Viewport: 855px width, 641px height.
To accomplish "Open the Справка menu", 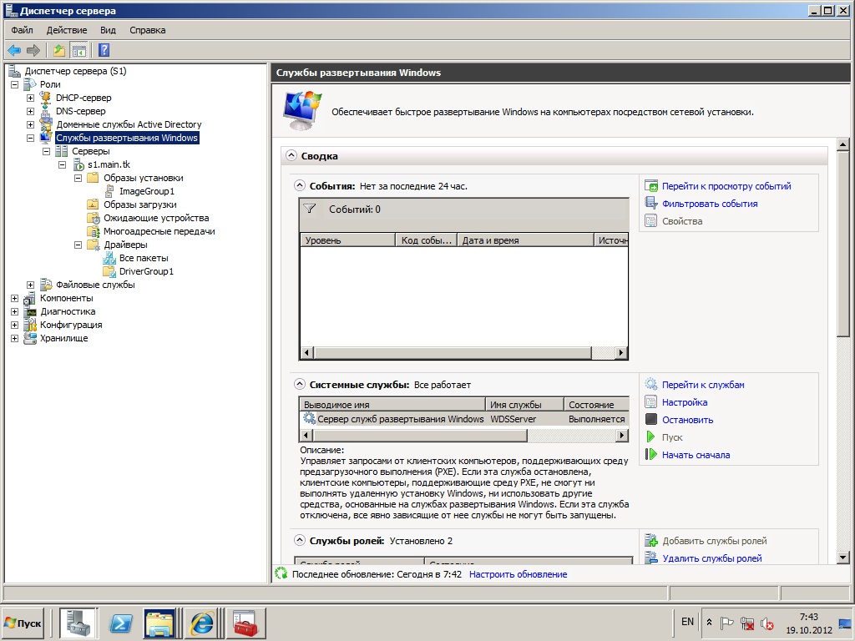I will pos(147,30).
